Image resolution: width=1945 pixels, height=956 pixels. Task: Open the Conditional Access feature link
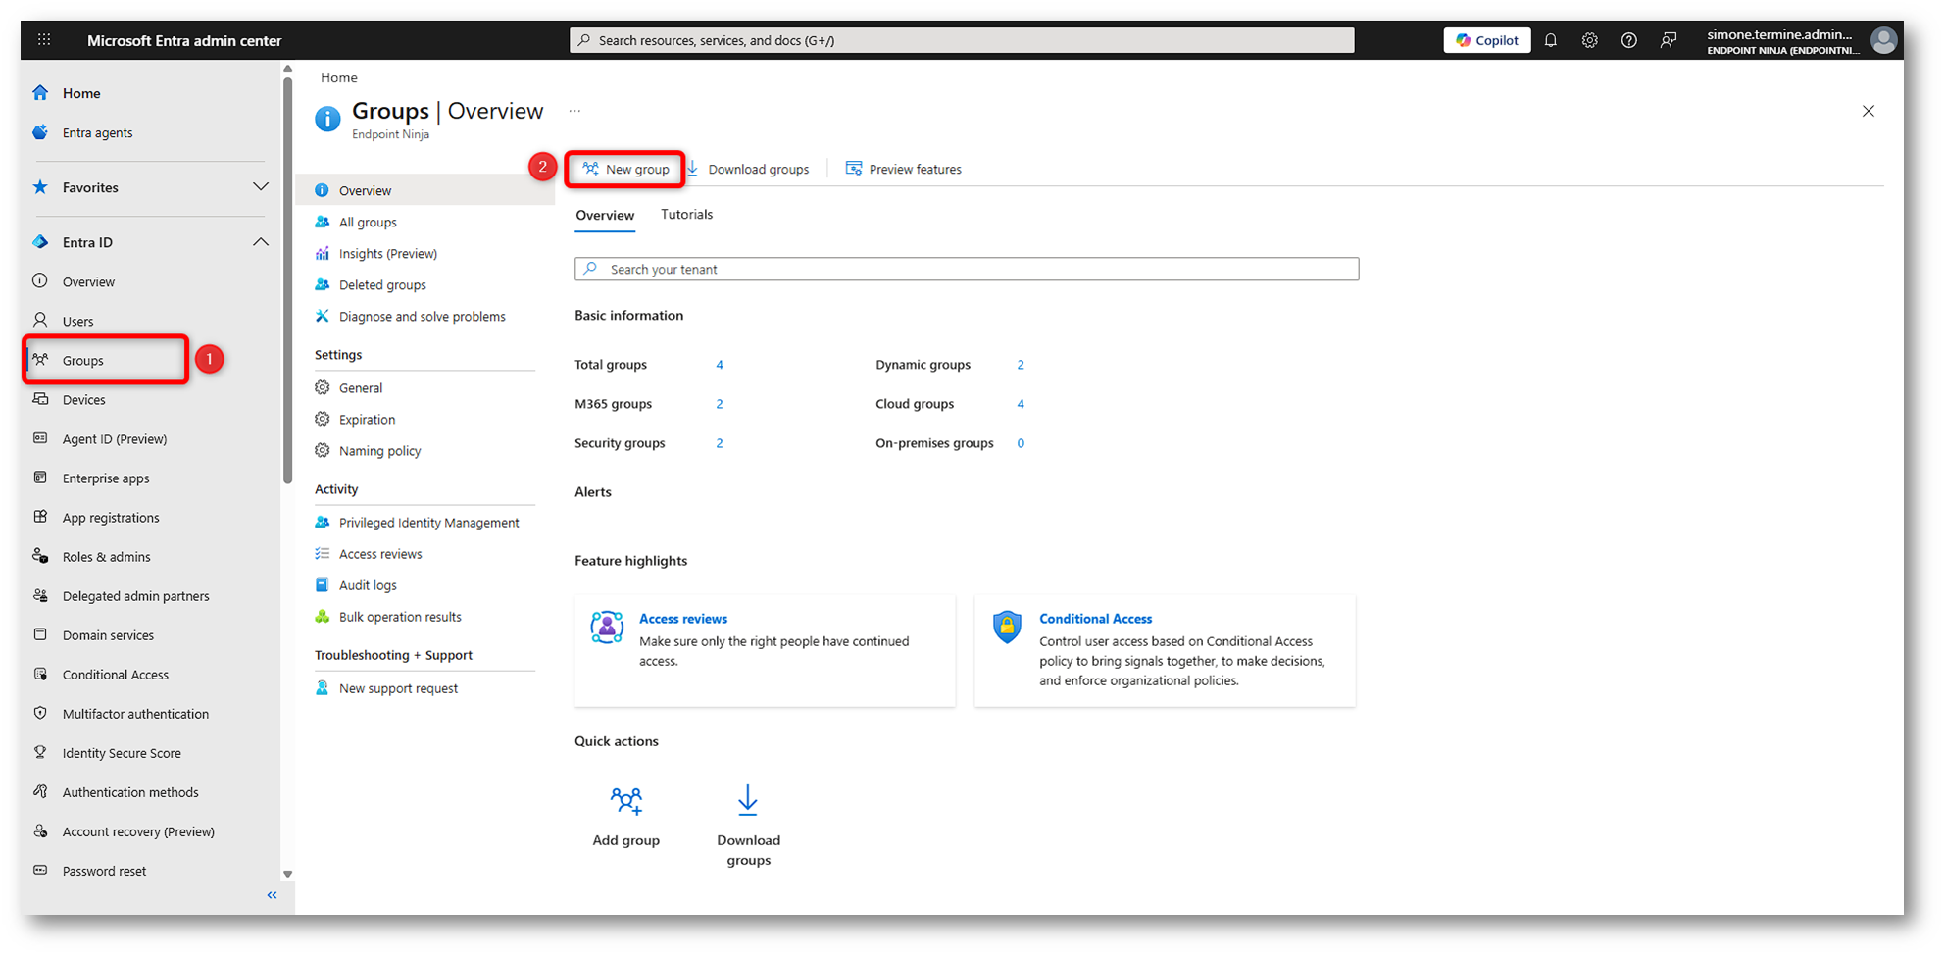[1095, 619]
